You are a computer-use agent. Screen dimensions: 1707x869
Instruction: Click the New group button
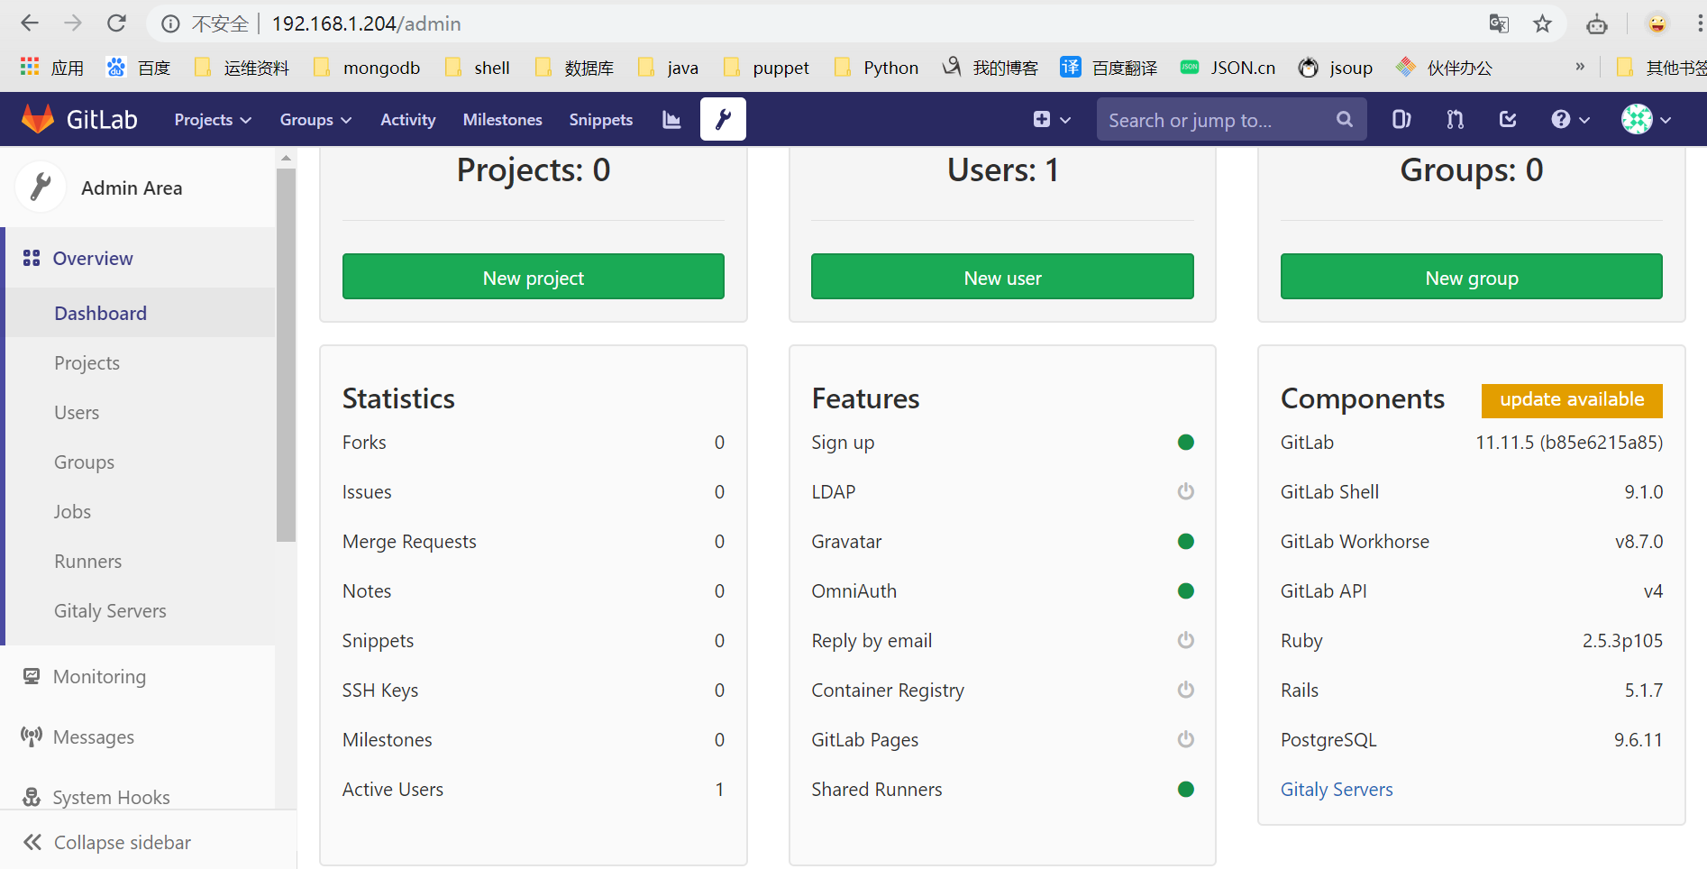click(x=1472, y=277)
